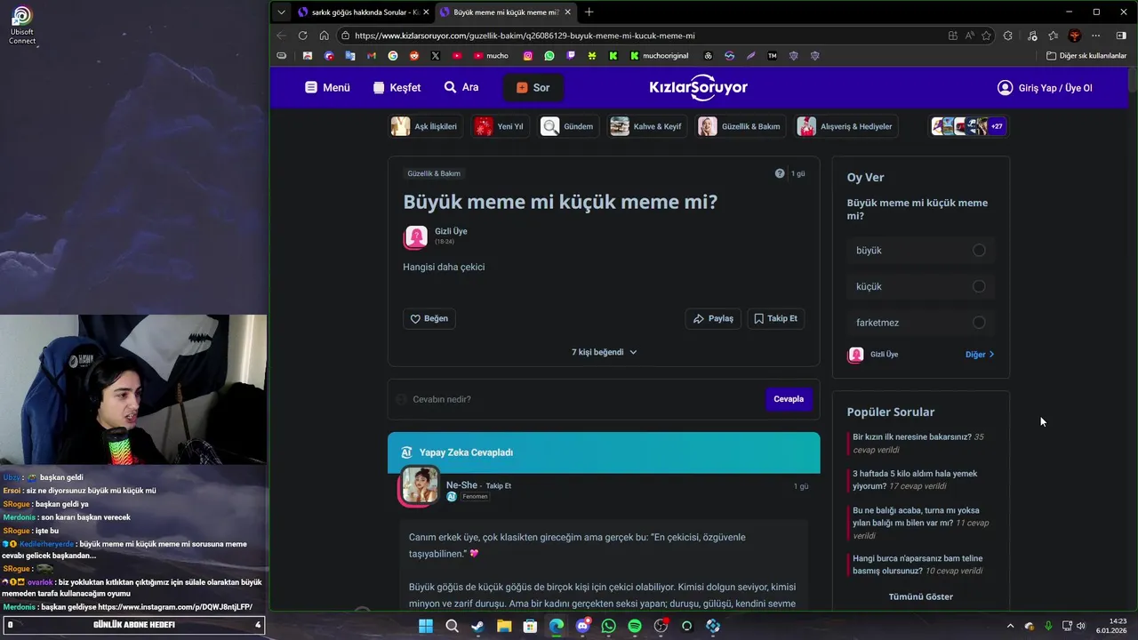Select the Alışveriş & Hediyeler category

(846, 126)
